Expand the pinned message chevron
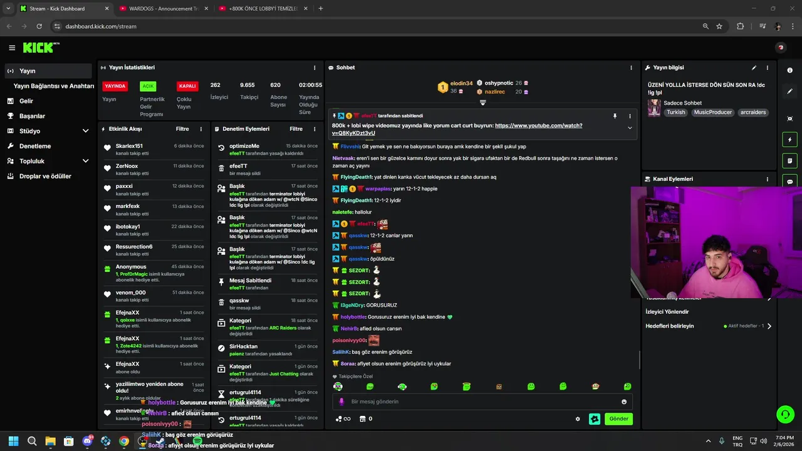 [630, 128]
